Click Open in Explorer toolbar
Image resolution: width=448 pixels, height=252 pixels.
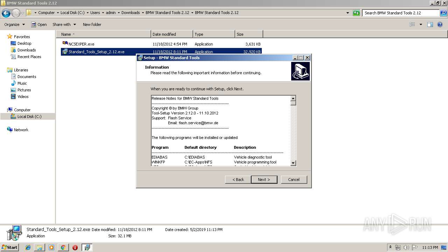pos(39,24)
